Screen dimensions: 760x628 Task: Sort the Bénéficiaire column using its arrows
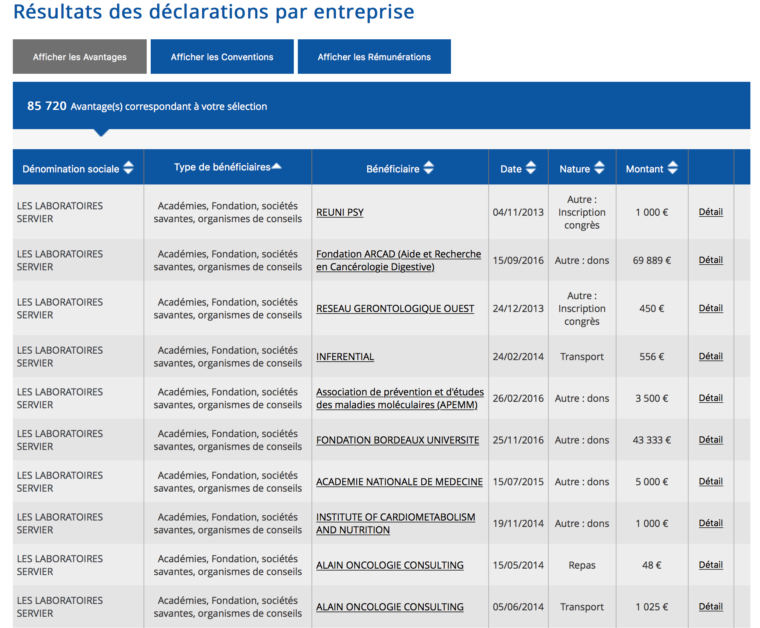point(429,168)
